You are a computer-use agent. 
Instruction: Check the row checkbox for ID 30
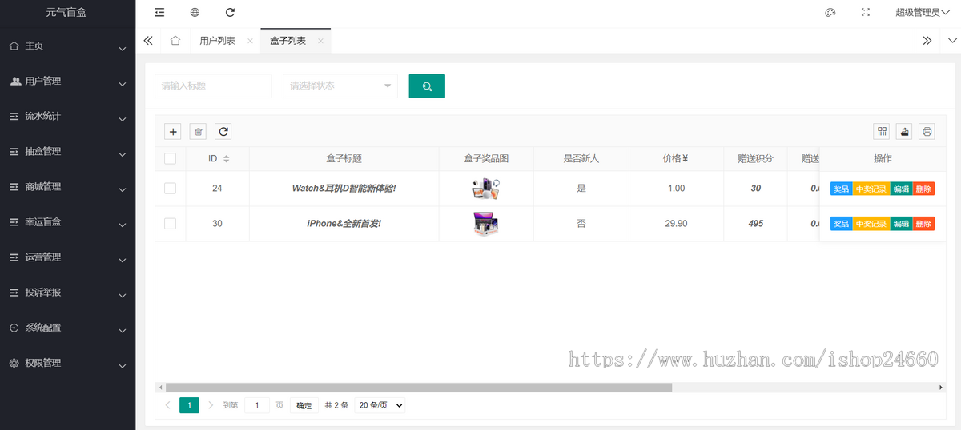pyautogui.click(x=170, y=224)
